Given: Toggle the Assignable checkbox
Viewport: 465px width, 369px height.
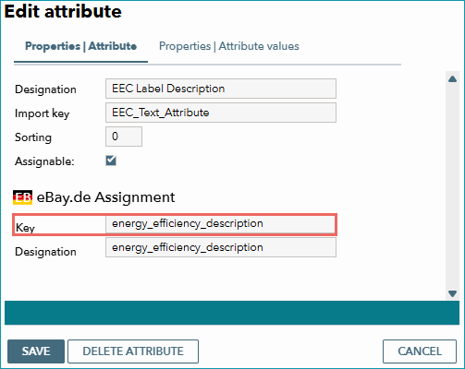Looking at the screenshot, I should point(111,161).
